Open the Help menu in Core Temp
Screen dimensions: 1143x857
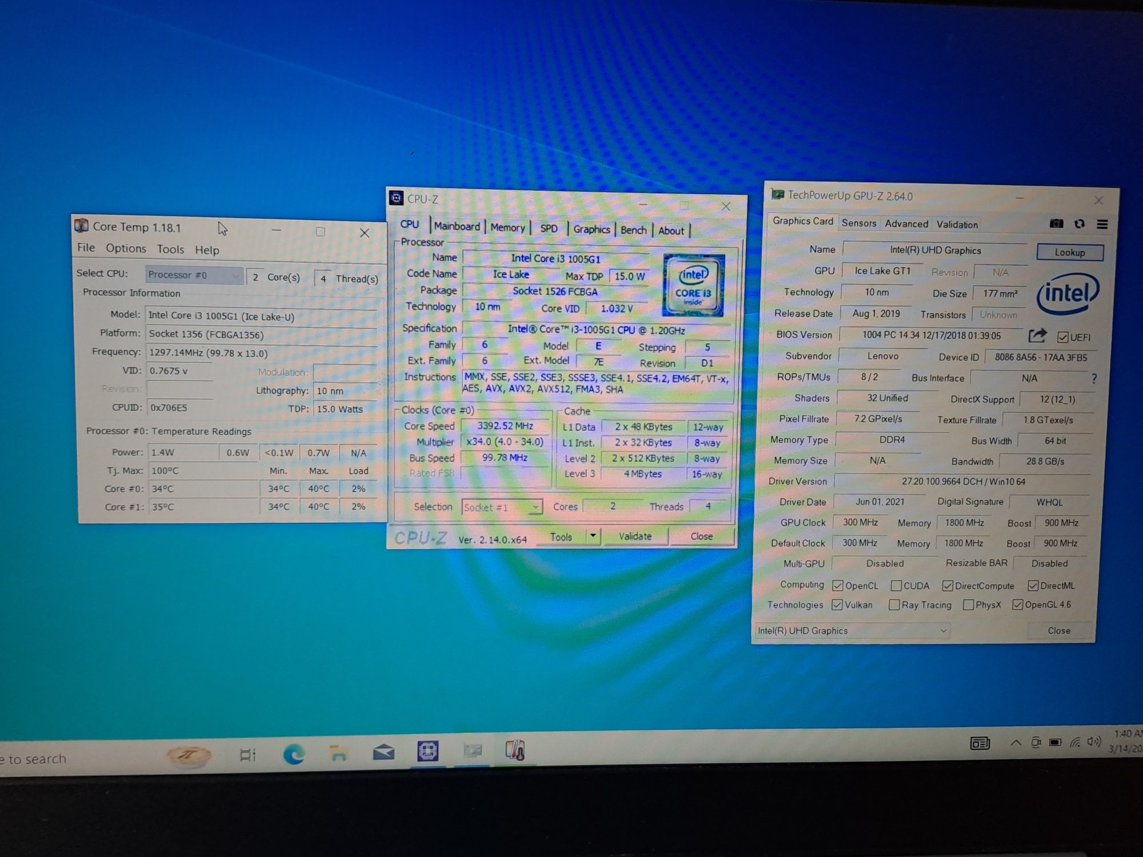(207, 250)
